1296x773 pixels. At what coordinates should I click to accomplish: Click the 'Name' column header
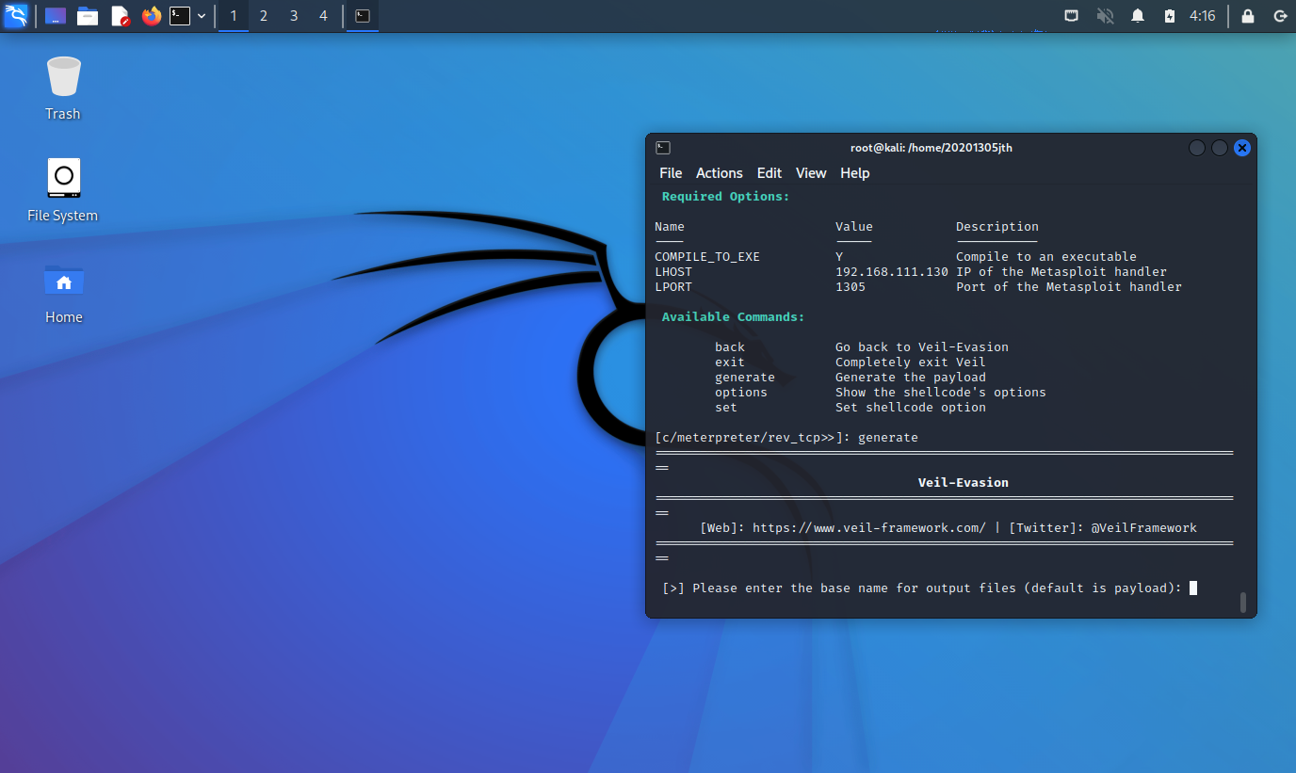pyautogui.click(x=670, y=227)
